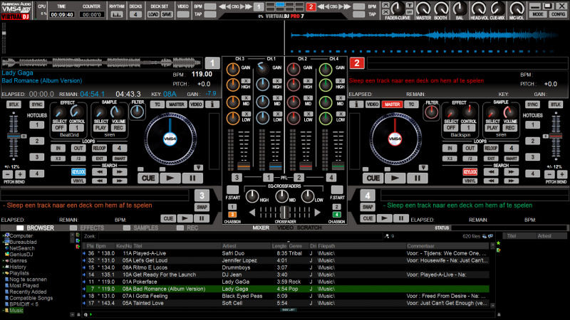Open Recently Added list
This screenshot has height=320, width=570.
pos(28,292)
